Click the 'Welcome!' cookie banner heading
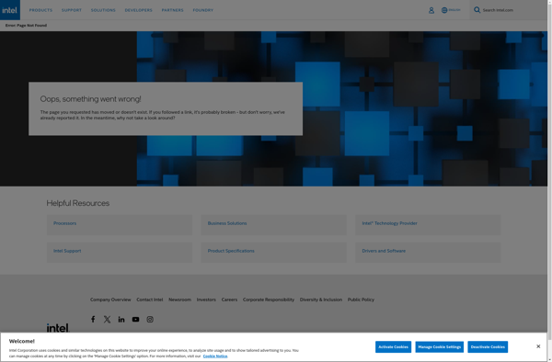The height and width of the screenshot is (362, 552). 22,341
